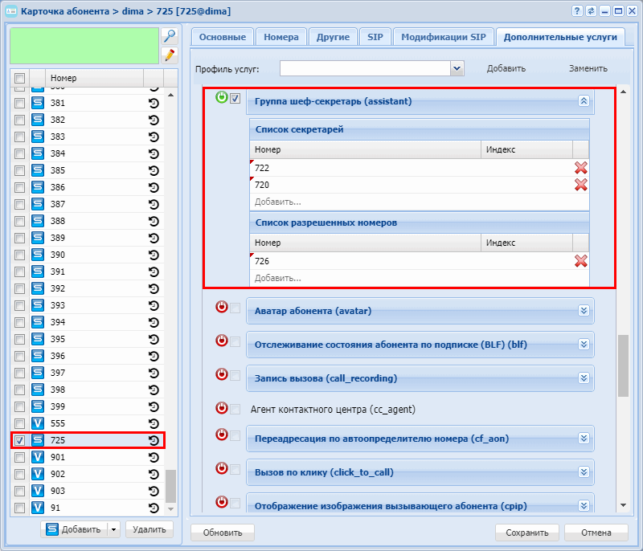Image resolution: width=643 pixels, height=551 pixels.
Task: Open the Другие tab
Action: point(333,37)
